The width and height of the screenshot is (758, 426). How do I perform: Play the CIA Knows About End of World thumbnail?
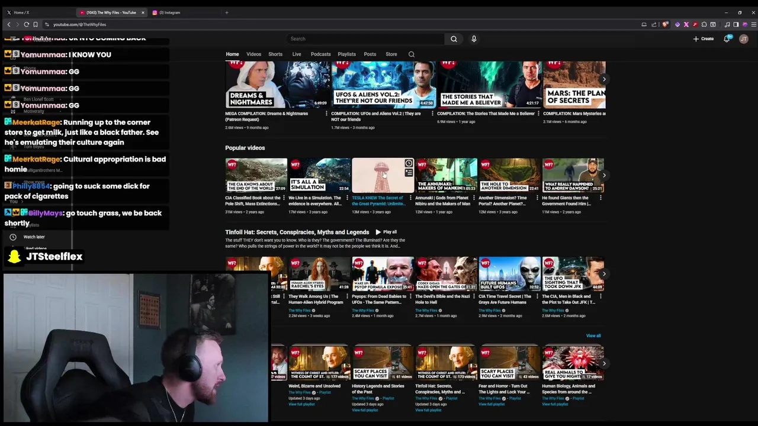(256, 175)
